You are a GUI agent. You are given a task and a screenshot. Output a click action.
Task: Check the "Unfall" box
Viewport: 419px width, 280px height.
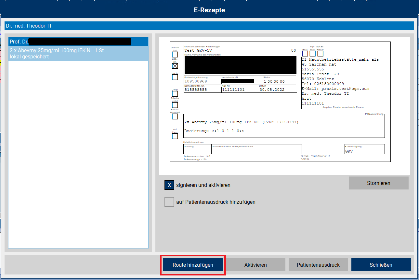coord(175,94)
